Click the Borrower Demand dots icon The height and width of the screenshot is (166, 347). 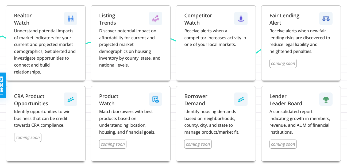tap(241, 99)
